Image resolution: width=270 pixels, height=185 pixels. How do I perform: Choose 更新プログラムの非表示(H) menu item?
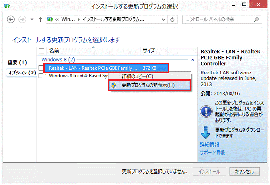tap(149, 85)
